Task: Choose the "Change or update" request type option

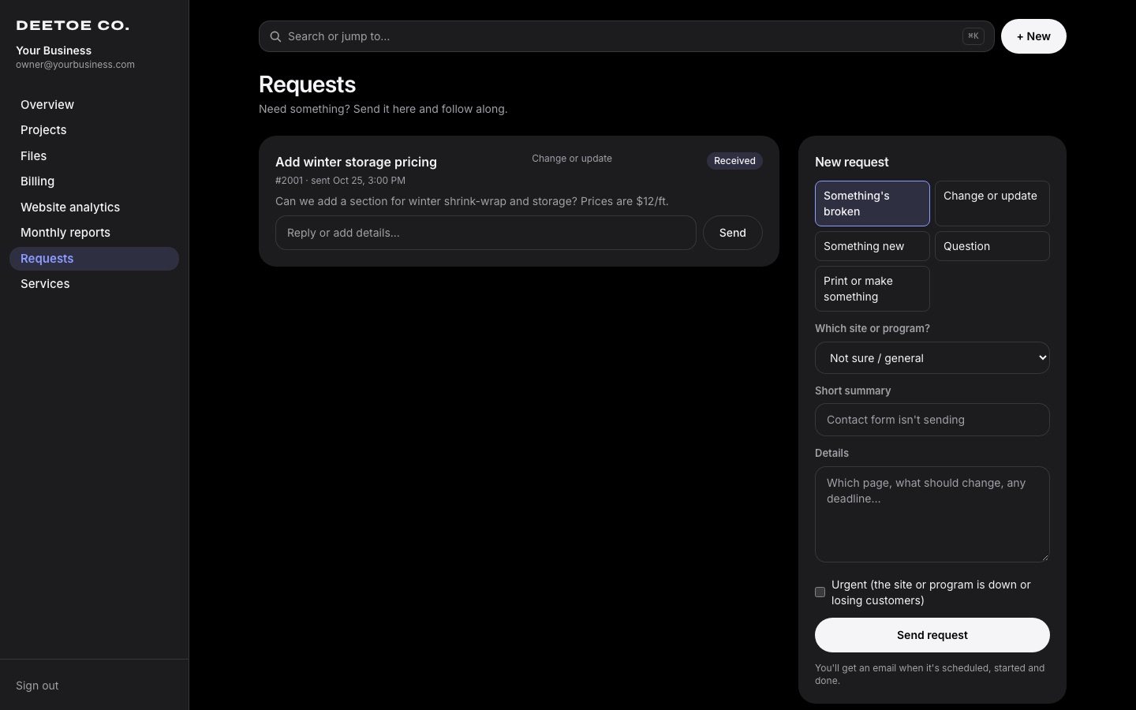Action: (992, 204)
